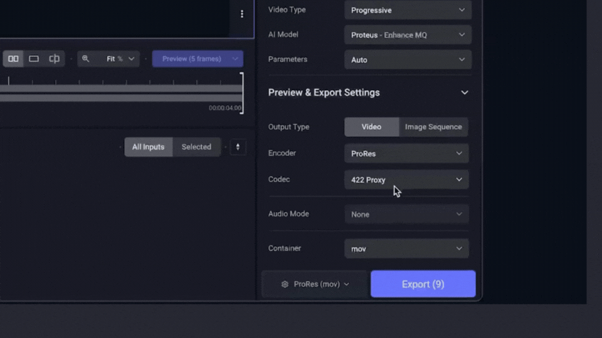Open the preview frames dropdown arrow
The width and height of the screenshot is (602, 338).
[235, 59]
